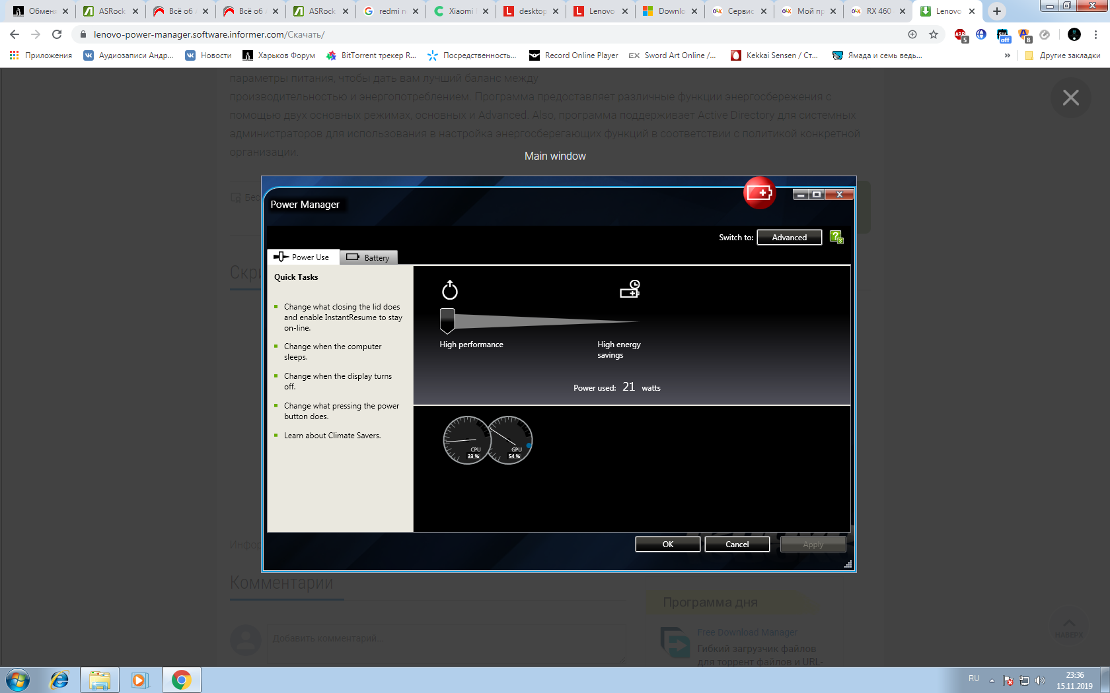This screenshot has width=1110, height=693.
Task: Click the CPU usage gauge
Action: [467, 440]
